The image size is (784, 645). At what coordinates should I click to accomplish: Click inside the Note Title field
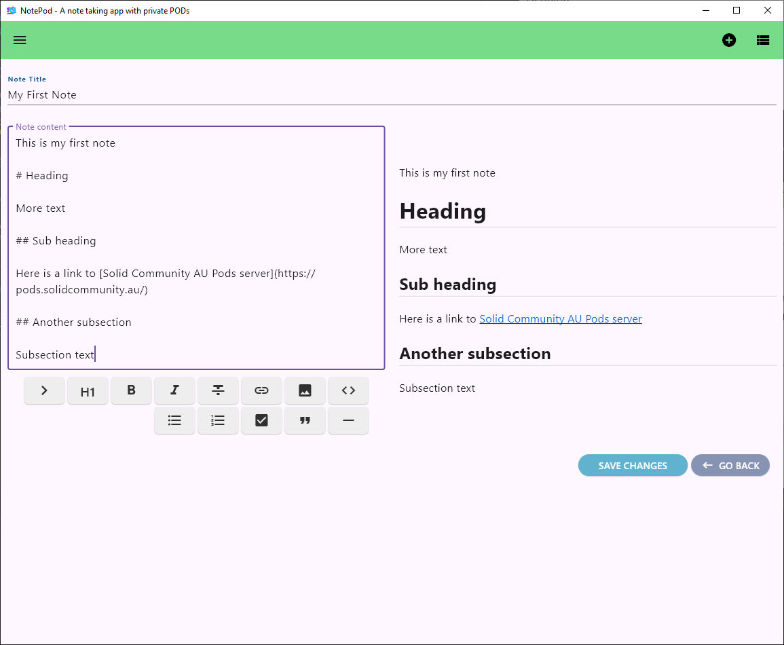point(272,94)
